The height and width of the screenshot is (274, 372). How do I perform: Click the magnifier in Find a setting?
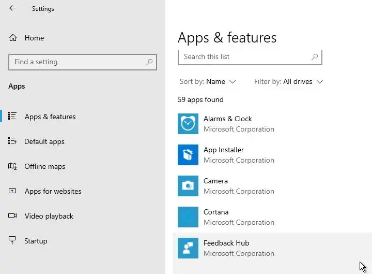click(149, 62)
